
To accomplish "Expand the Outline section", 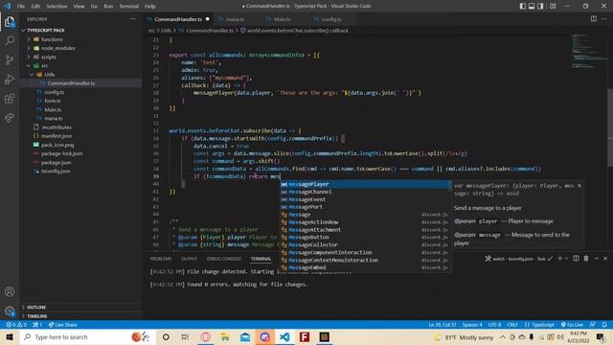I will tap(80, 307).
